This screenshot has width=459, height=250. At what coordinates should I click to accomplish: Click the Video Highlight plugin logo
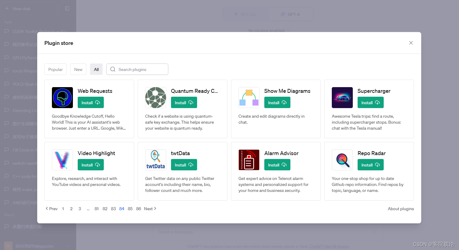pyautogui.click(x=62, y=160)
